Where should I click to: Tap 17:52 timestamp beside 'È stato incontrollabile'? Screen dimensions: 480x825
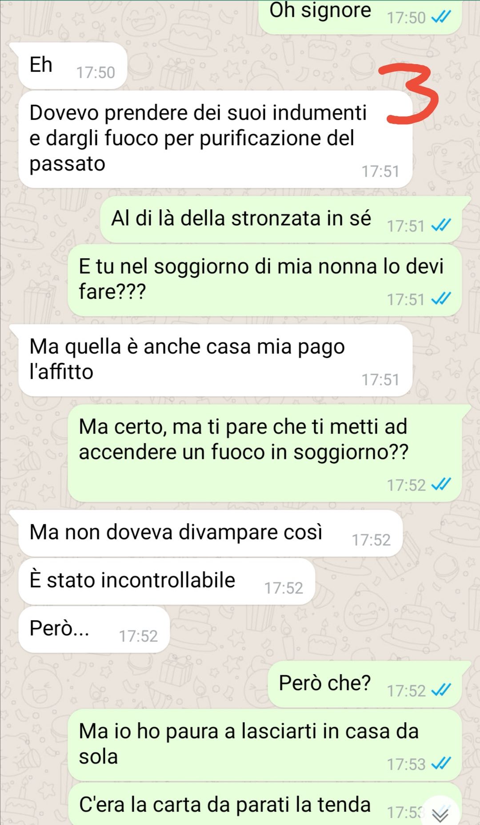[x=284, y=588]
